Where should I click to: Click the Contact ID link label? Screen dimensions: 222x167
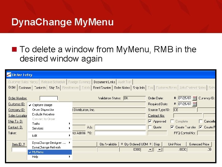15,127
